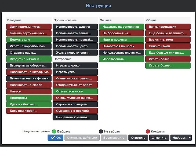Toggle the red 'Навесы' instruction
Screen dimensions: 196x147
click(x=29, y=91)
